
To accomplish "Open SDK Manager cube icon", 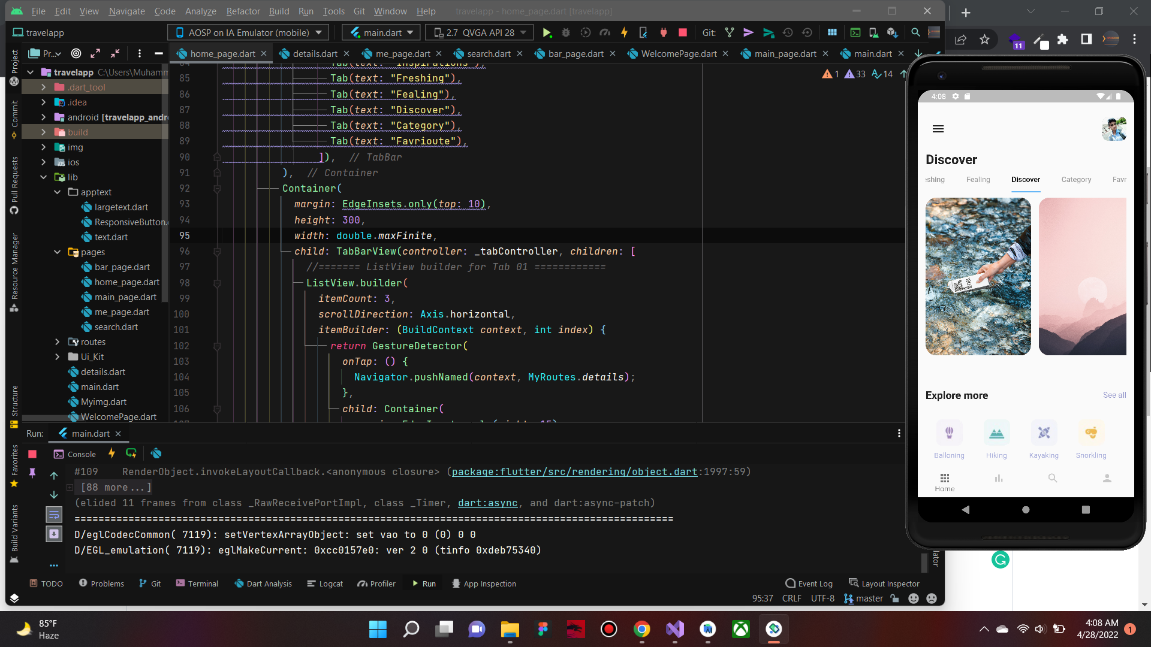I will pos(893,33).
